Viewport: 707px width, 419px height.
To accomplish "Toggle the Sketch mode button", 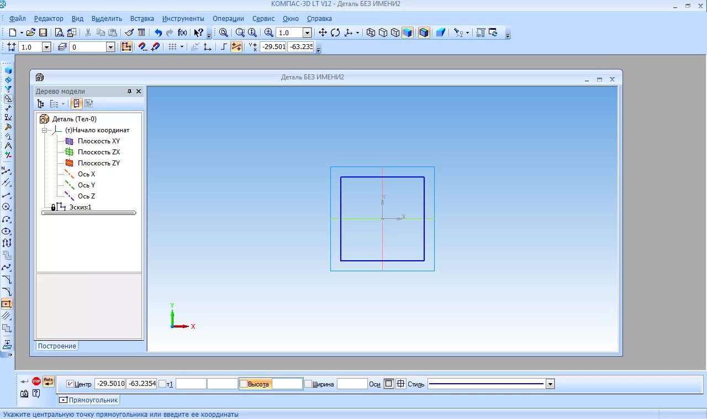I will (x=126, y=47).
